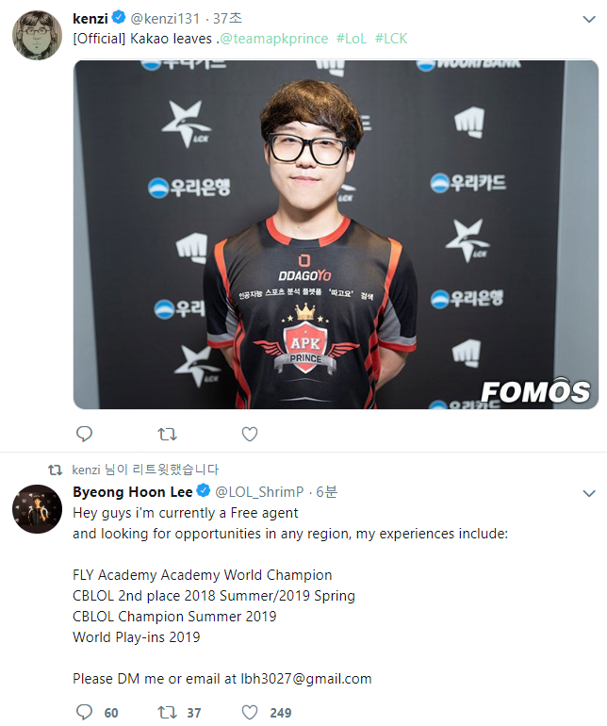607x726 pixels.
Task: Open the @teamapkprince mention link
Action: (x=273, y=39)
